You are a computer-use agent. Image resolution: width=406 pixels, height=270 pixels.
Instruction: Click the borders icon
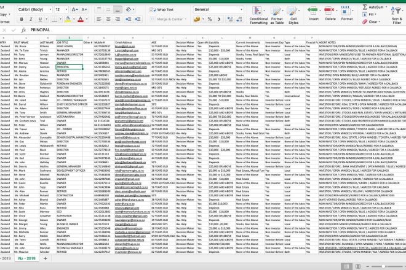click(x=54, y=19)
